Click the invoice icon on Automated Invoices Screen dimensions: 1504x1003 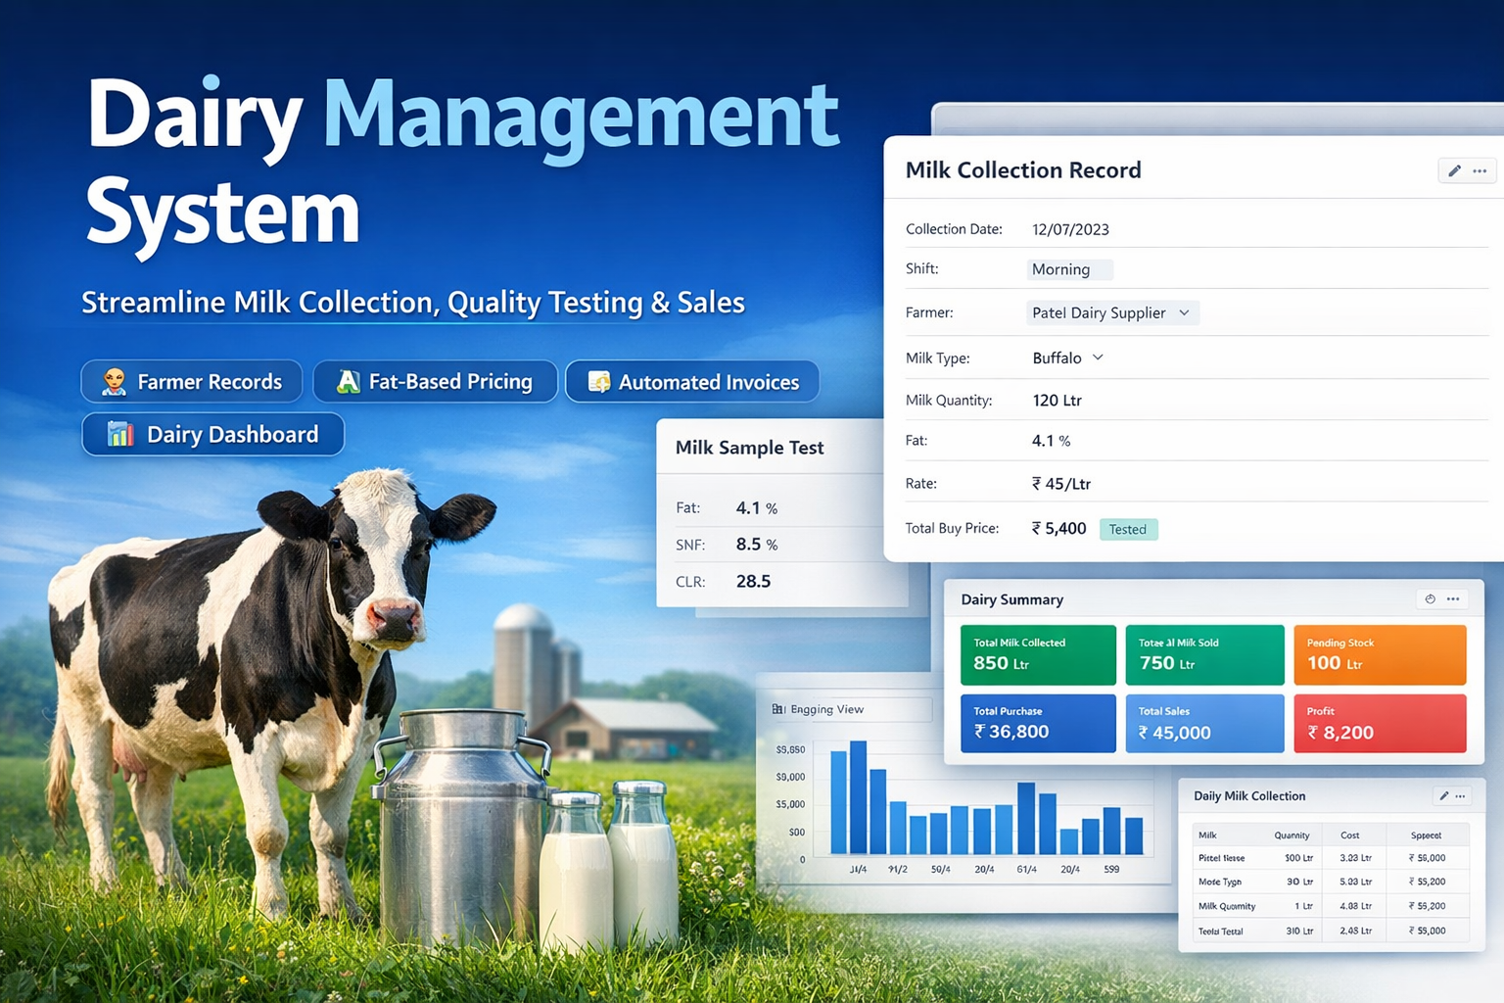tap(598, 382)
